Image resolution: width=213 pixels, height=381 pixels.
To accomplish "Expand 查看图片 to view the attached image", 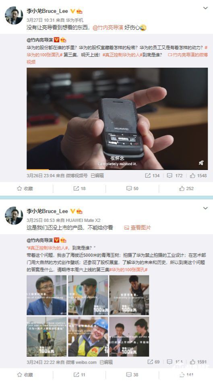I will (137, 228).
